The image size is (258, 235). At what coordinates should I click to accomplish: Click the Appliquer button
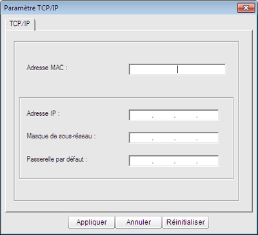click(x=92, y=222)
